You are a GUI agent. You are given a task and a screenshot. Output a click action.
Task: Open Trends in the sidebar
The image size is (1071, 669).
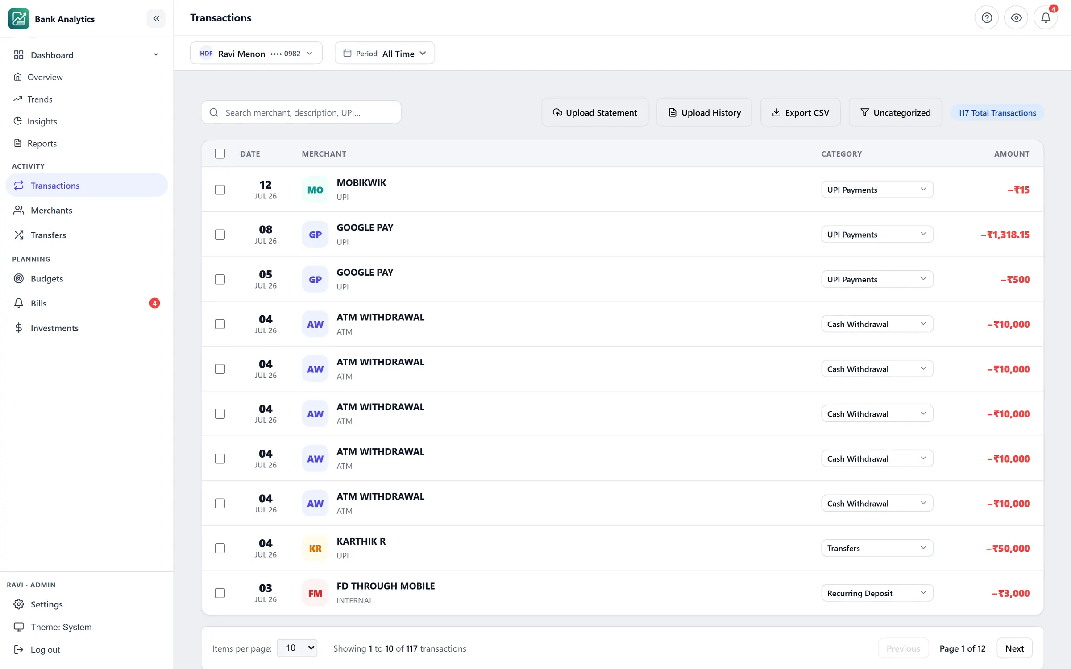40,99
